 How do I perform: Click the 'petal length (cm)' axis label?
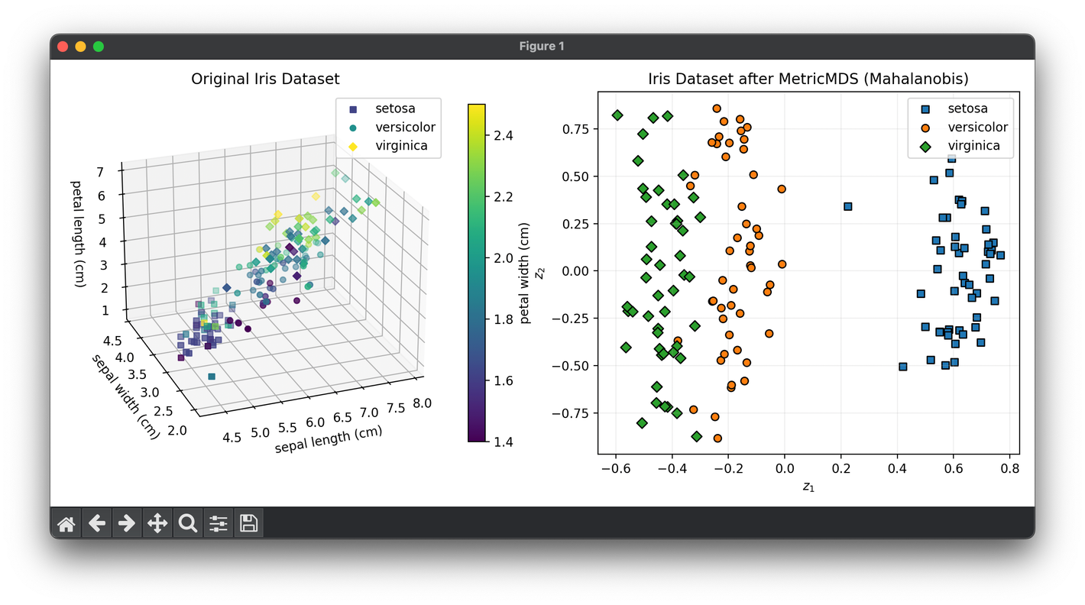point(77,234)
